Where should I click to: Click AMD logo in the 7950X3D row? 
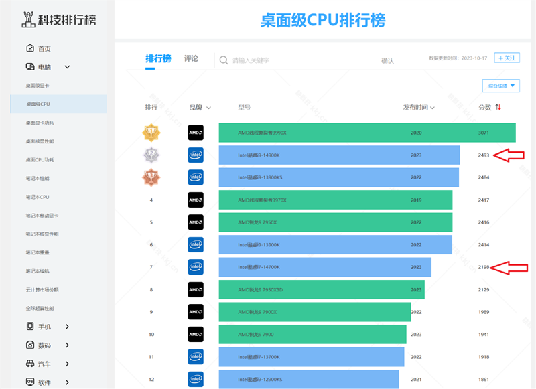click(x=196, y=290)
